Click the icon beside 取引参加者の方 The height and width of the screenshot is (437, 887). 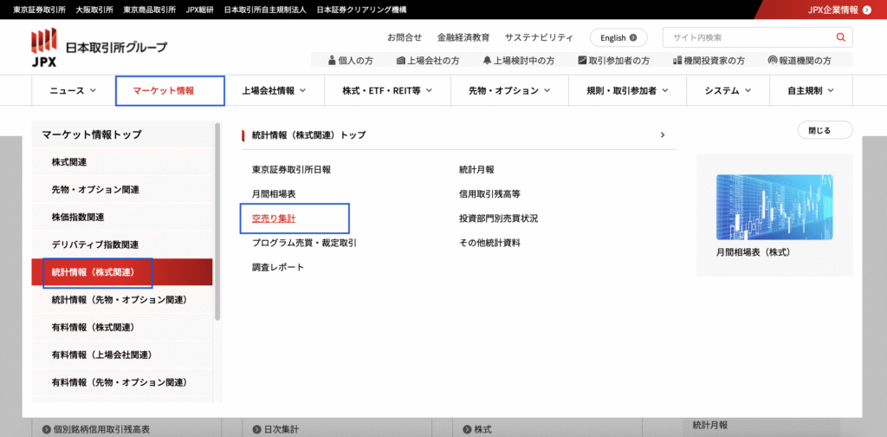[582, 61]
